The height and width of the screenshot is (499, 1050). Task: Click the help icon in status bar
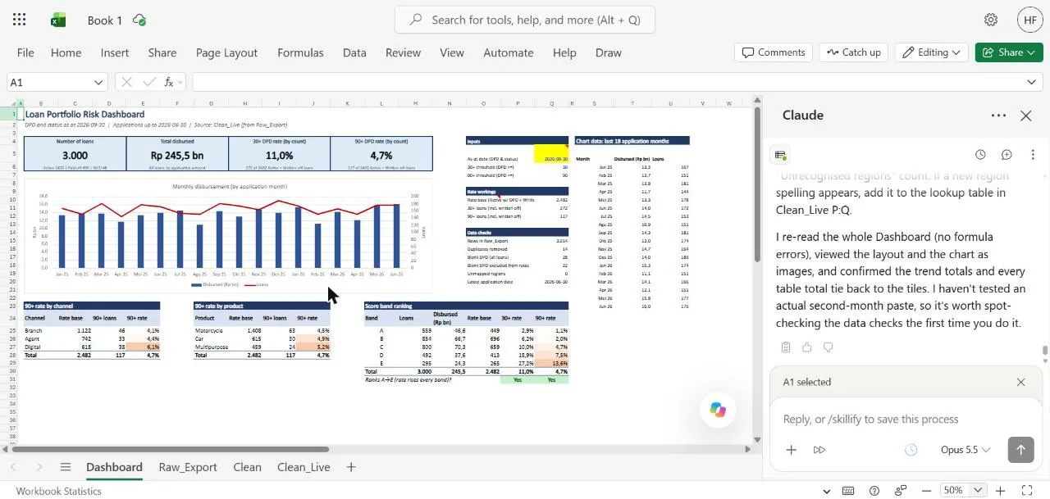[874, 491]
